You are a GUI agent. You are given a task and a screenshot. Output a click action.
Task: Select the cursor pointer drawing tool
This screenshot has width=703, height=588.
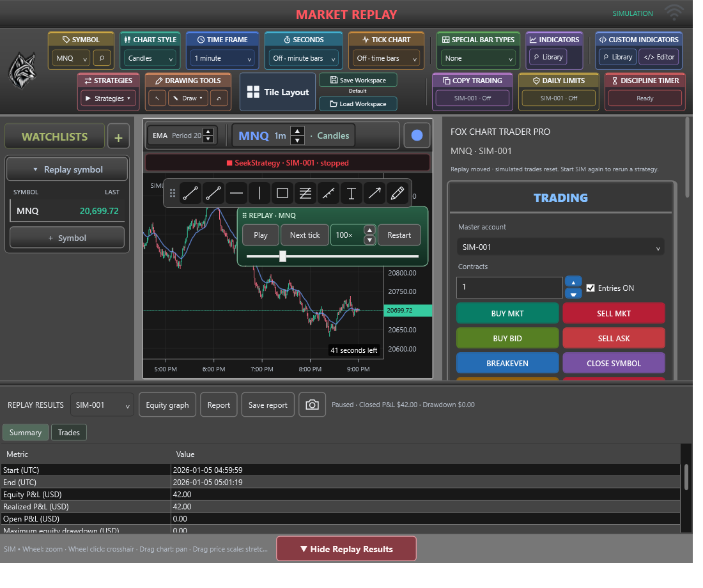pos(157,98)
